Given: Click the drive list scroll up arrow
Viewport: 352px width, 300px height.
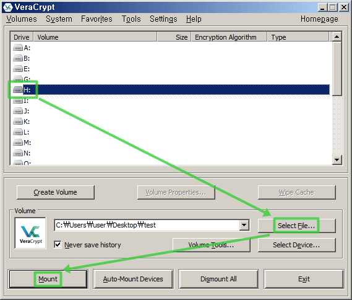Looking at the screenshot, I should (x=337, y=37).
